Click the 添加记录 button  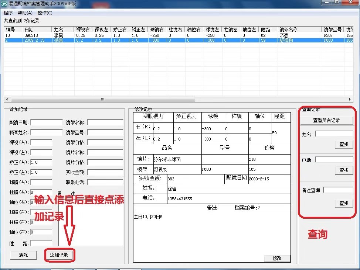pyautogui.click(x=59, y=255)
